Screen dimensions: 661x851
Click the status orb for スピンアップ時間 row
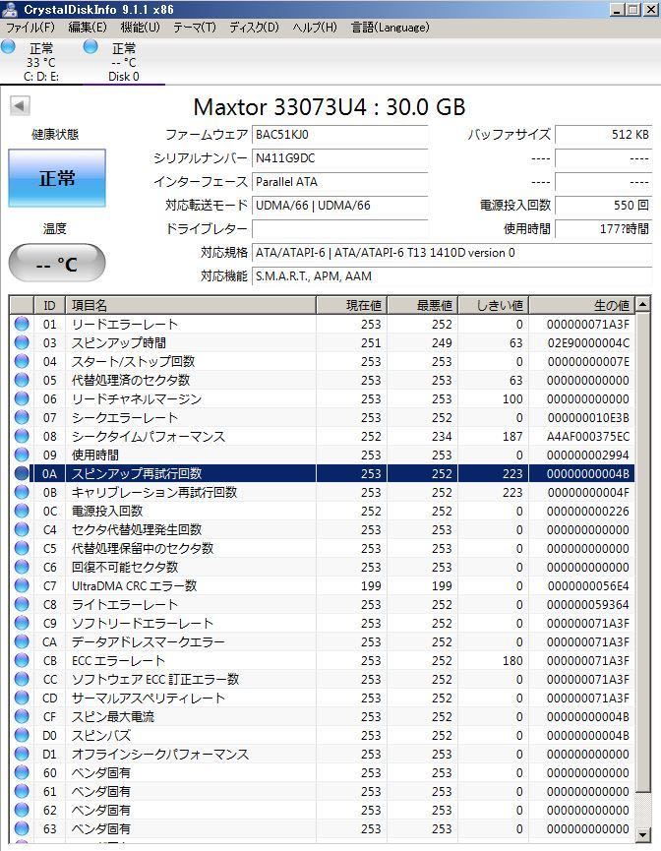pyautogui.click(x=22, y=342)
